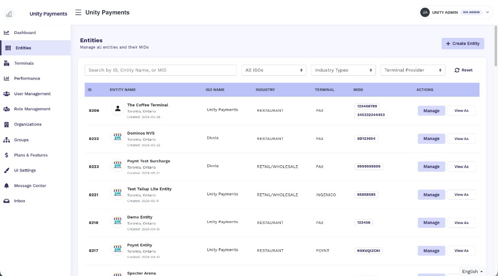Manage Poynt Test Surcharge entity
The image size is (498, 276).
pos(431,167)
